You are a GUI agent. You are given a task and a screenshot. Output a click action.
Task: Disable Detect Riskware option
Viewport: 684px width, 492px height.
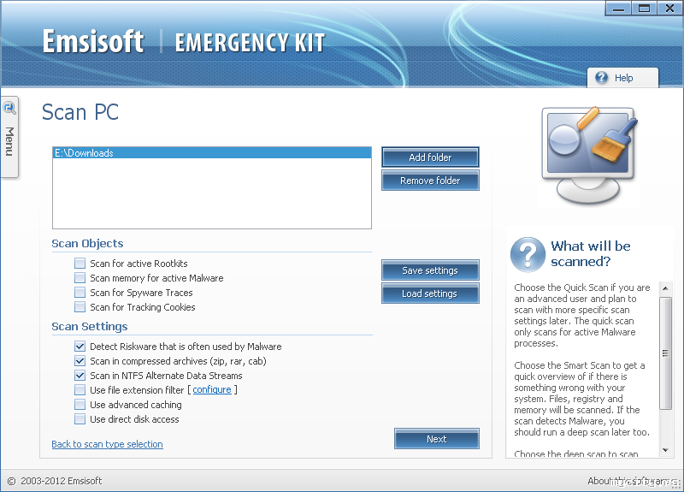(x=80, y=347)
